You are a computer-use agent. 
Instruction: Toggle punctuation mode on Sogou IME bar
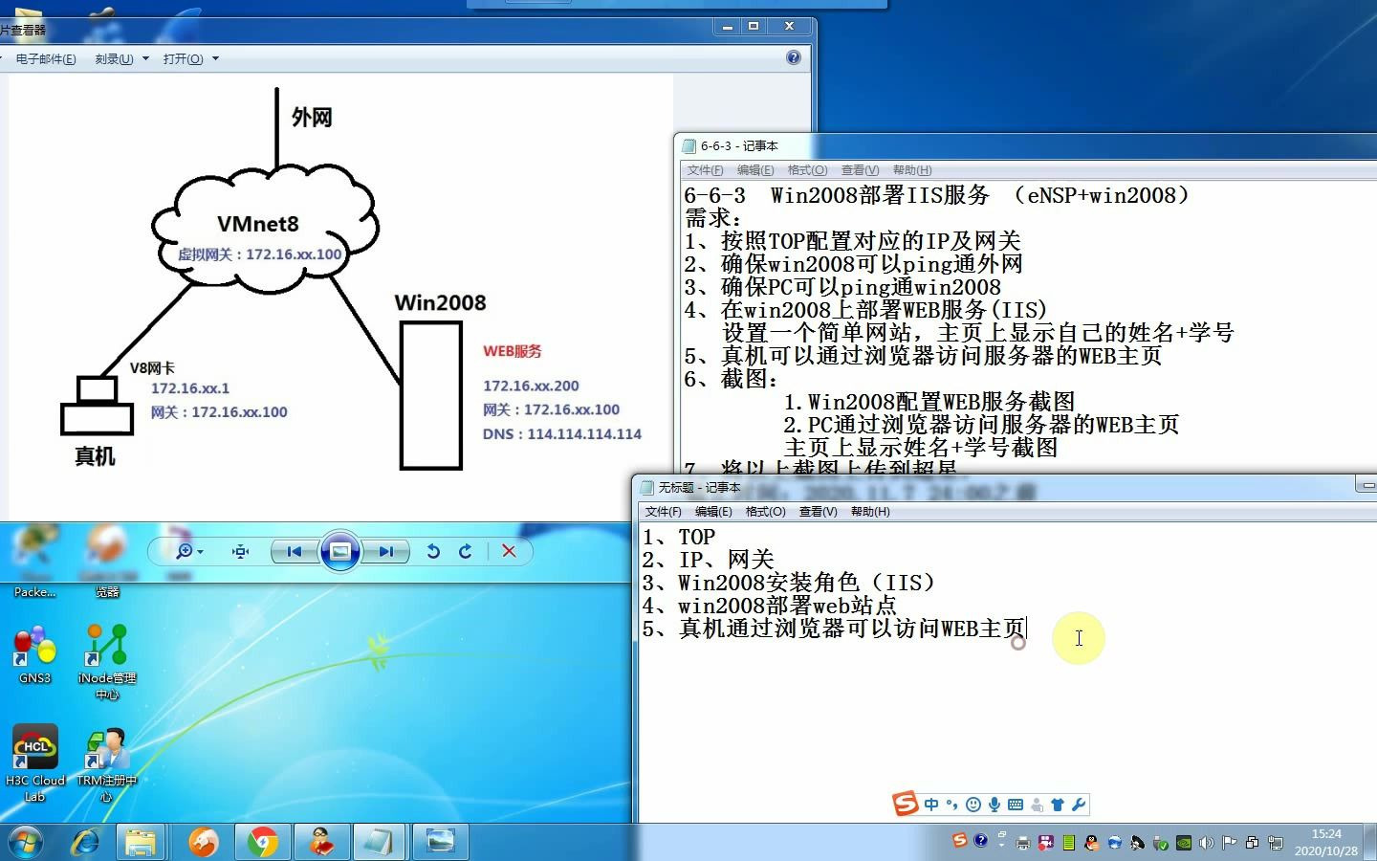coord(951,805)
